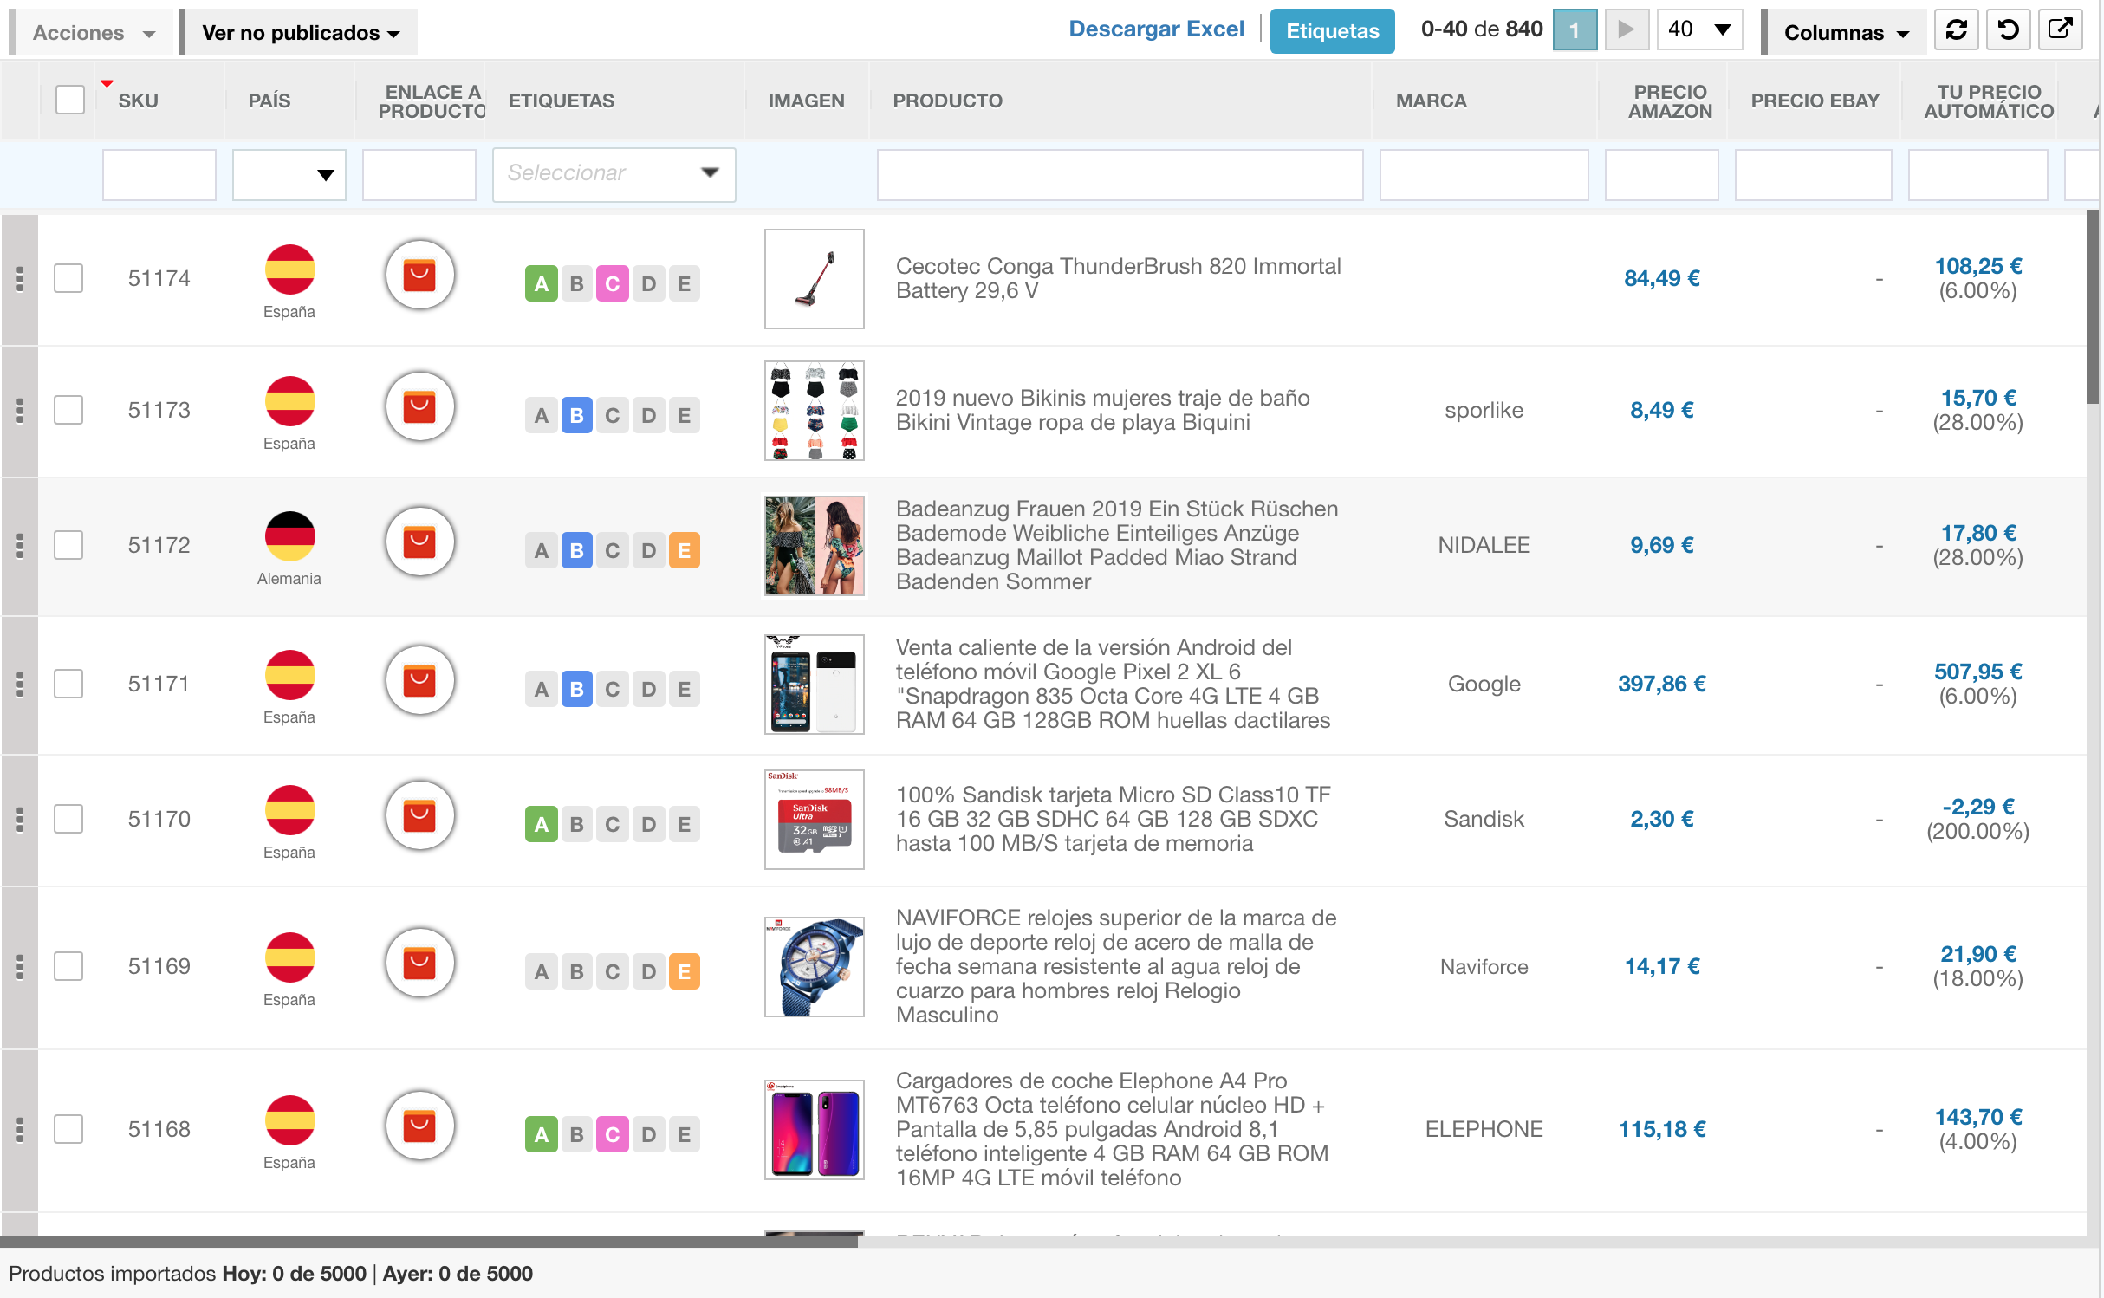The width and height of the screenshot is (2104, 1298).
Task: Open row menu dots for SKU 51173
Action: coord(20,411)
